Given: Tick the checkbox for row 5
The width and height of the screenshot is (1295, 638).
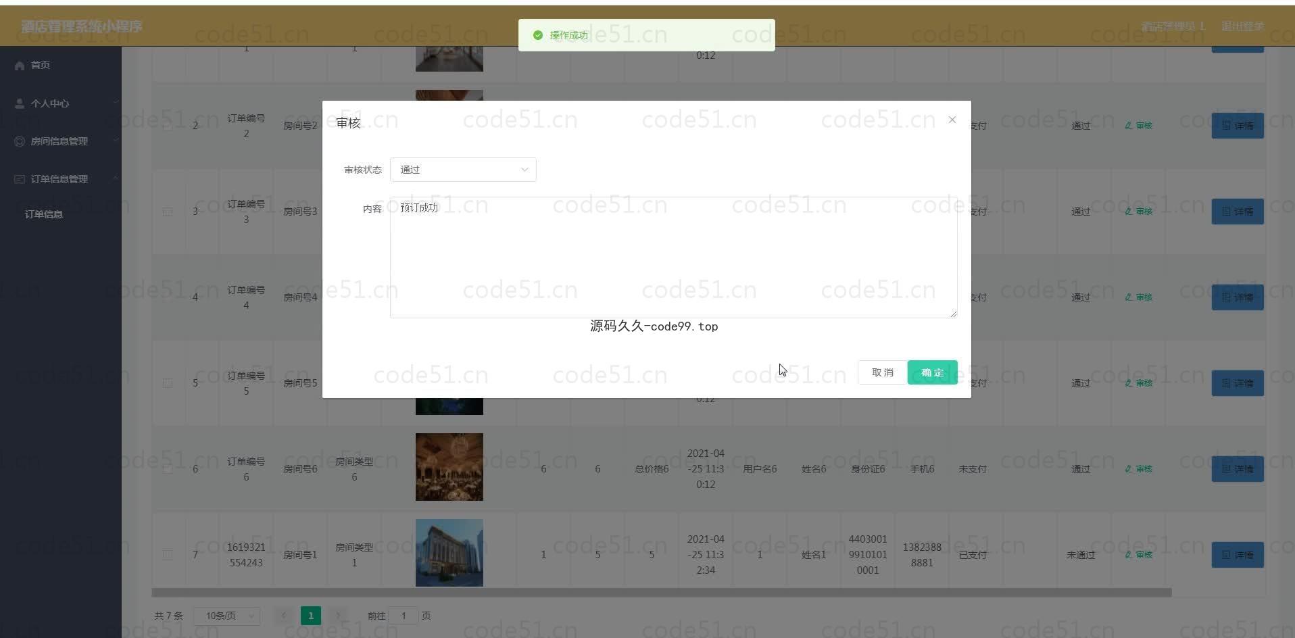Looking at the screenshot, I should pyautogui.click(x=167, y=383).
